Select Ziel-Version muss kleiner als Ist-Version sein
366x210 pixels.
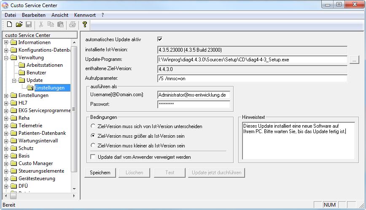pyautogui.click(x=93, y=145)
